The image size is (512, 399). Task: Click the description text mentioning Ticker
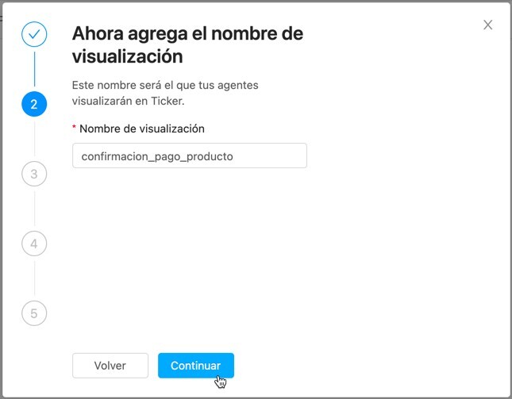tap(165, 93)
